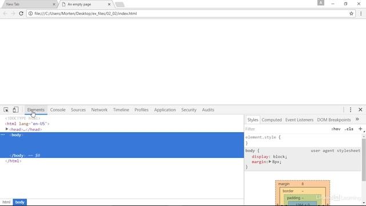Expand the head element node
The width and height of the screenshot is (366, 206).
[7, 129]
